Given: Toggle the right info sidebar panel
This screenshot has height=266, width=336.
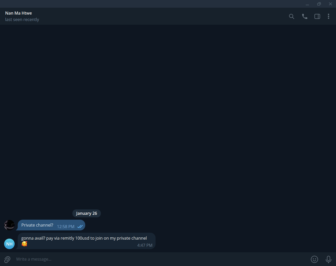Looking at the screenshot, I should pyautogui.click(x=317, y=16).
